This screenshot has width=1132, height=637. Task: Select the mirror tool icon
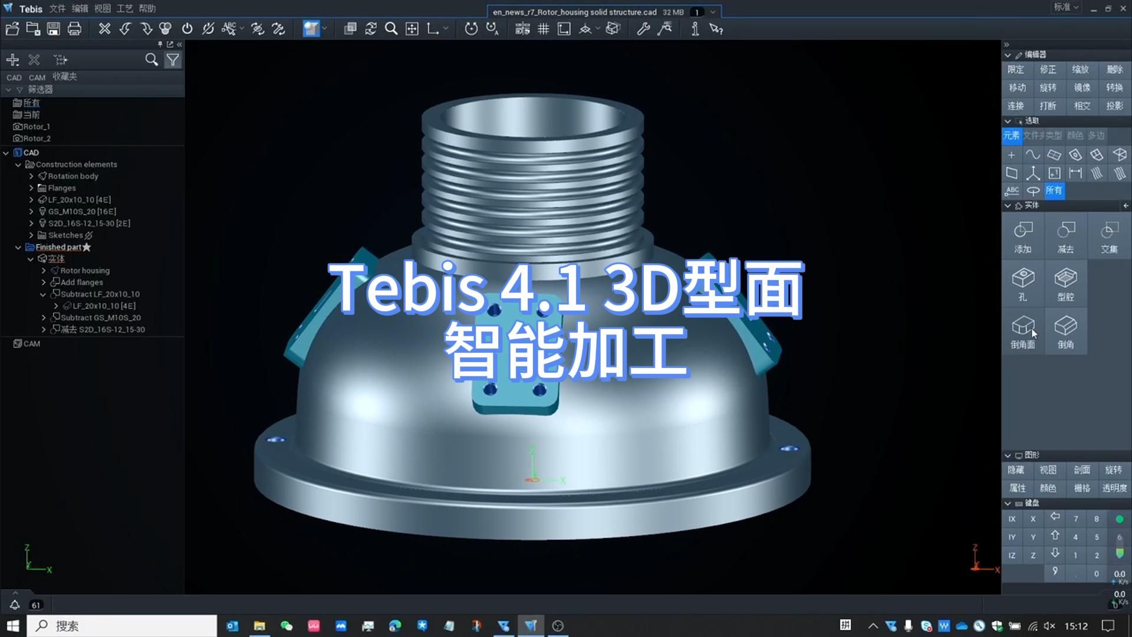(x=1082, y=87)
